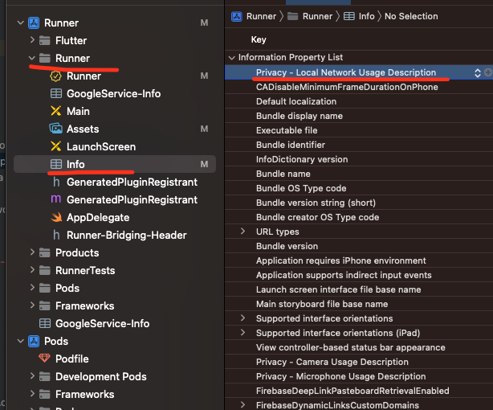Select FirebaseDeepLinkPasteboardRetrievalEnabled key

352,391
